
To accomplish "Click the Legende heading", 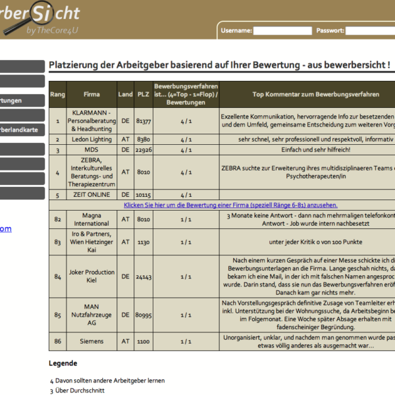I will 63,363.
